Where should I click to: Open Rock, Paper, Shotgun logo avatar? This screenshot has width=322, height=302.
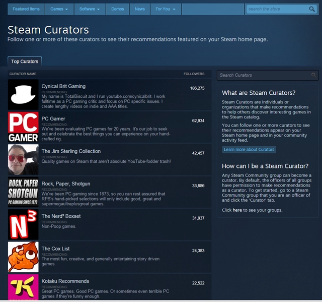(x=23, y=192)
